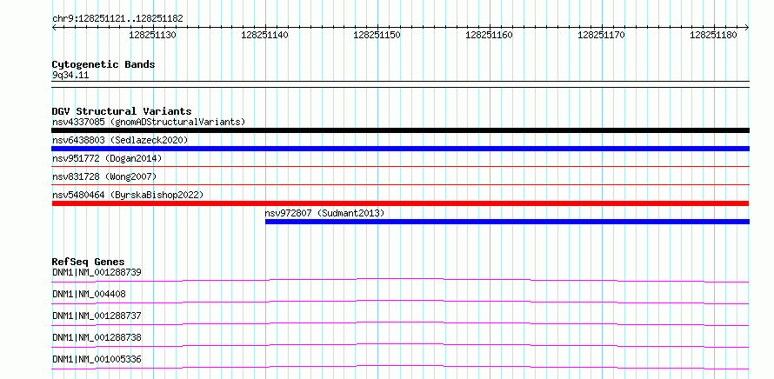Image resolution: width=774 pixels, height=379 pixels.
Task: Click the thick red nsv5480464 bar
Action: click(400, 203)
